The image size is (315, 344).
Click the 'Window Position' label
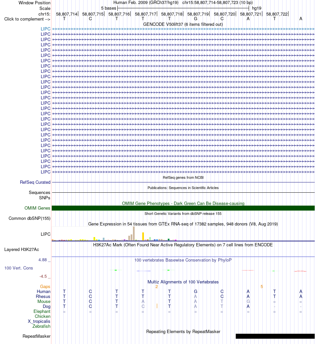coord(34,3)
